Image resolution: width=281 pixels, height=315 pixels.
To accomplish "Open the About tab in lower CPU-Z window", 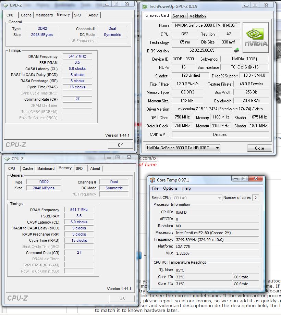I will (95, 168).
